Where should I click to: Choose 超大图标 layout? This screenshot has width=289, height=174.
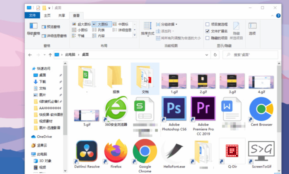click(x=81, y=24)
